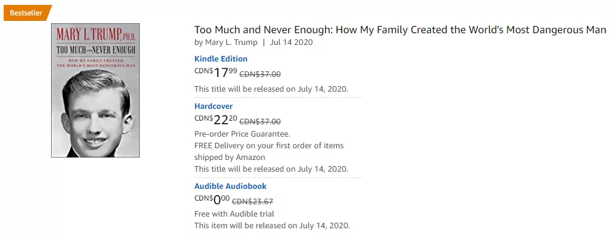Click the release notice under Hardcover delivery info
Screen dimensions: 609x235
click(x=271, y=169)
